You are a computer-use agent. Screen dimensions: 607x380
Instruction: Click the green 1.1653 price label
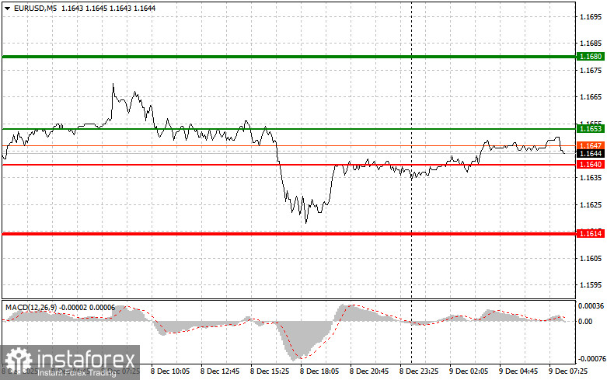591,128
